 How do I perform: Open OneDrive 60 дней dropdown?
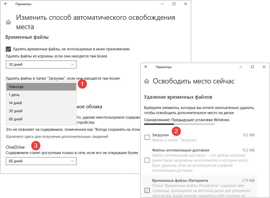[41, 161]
